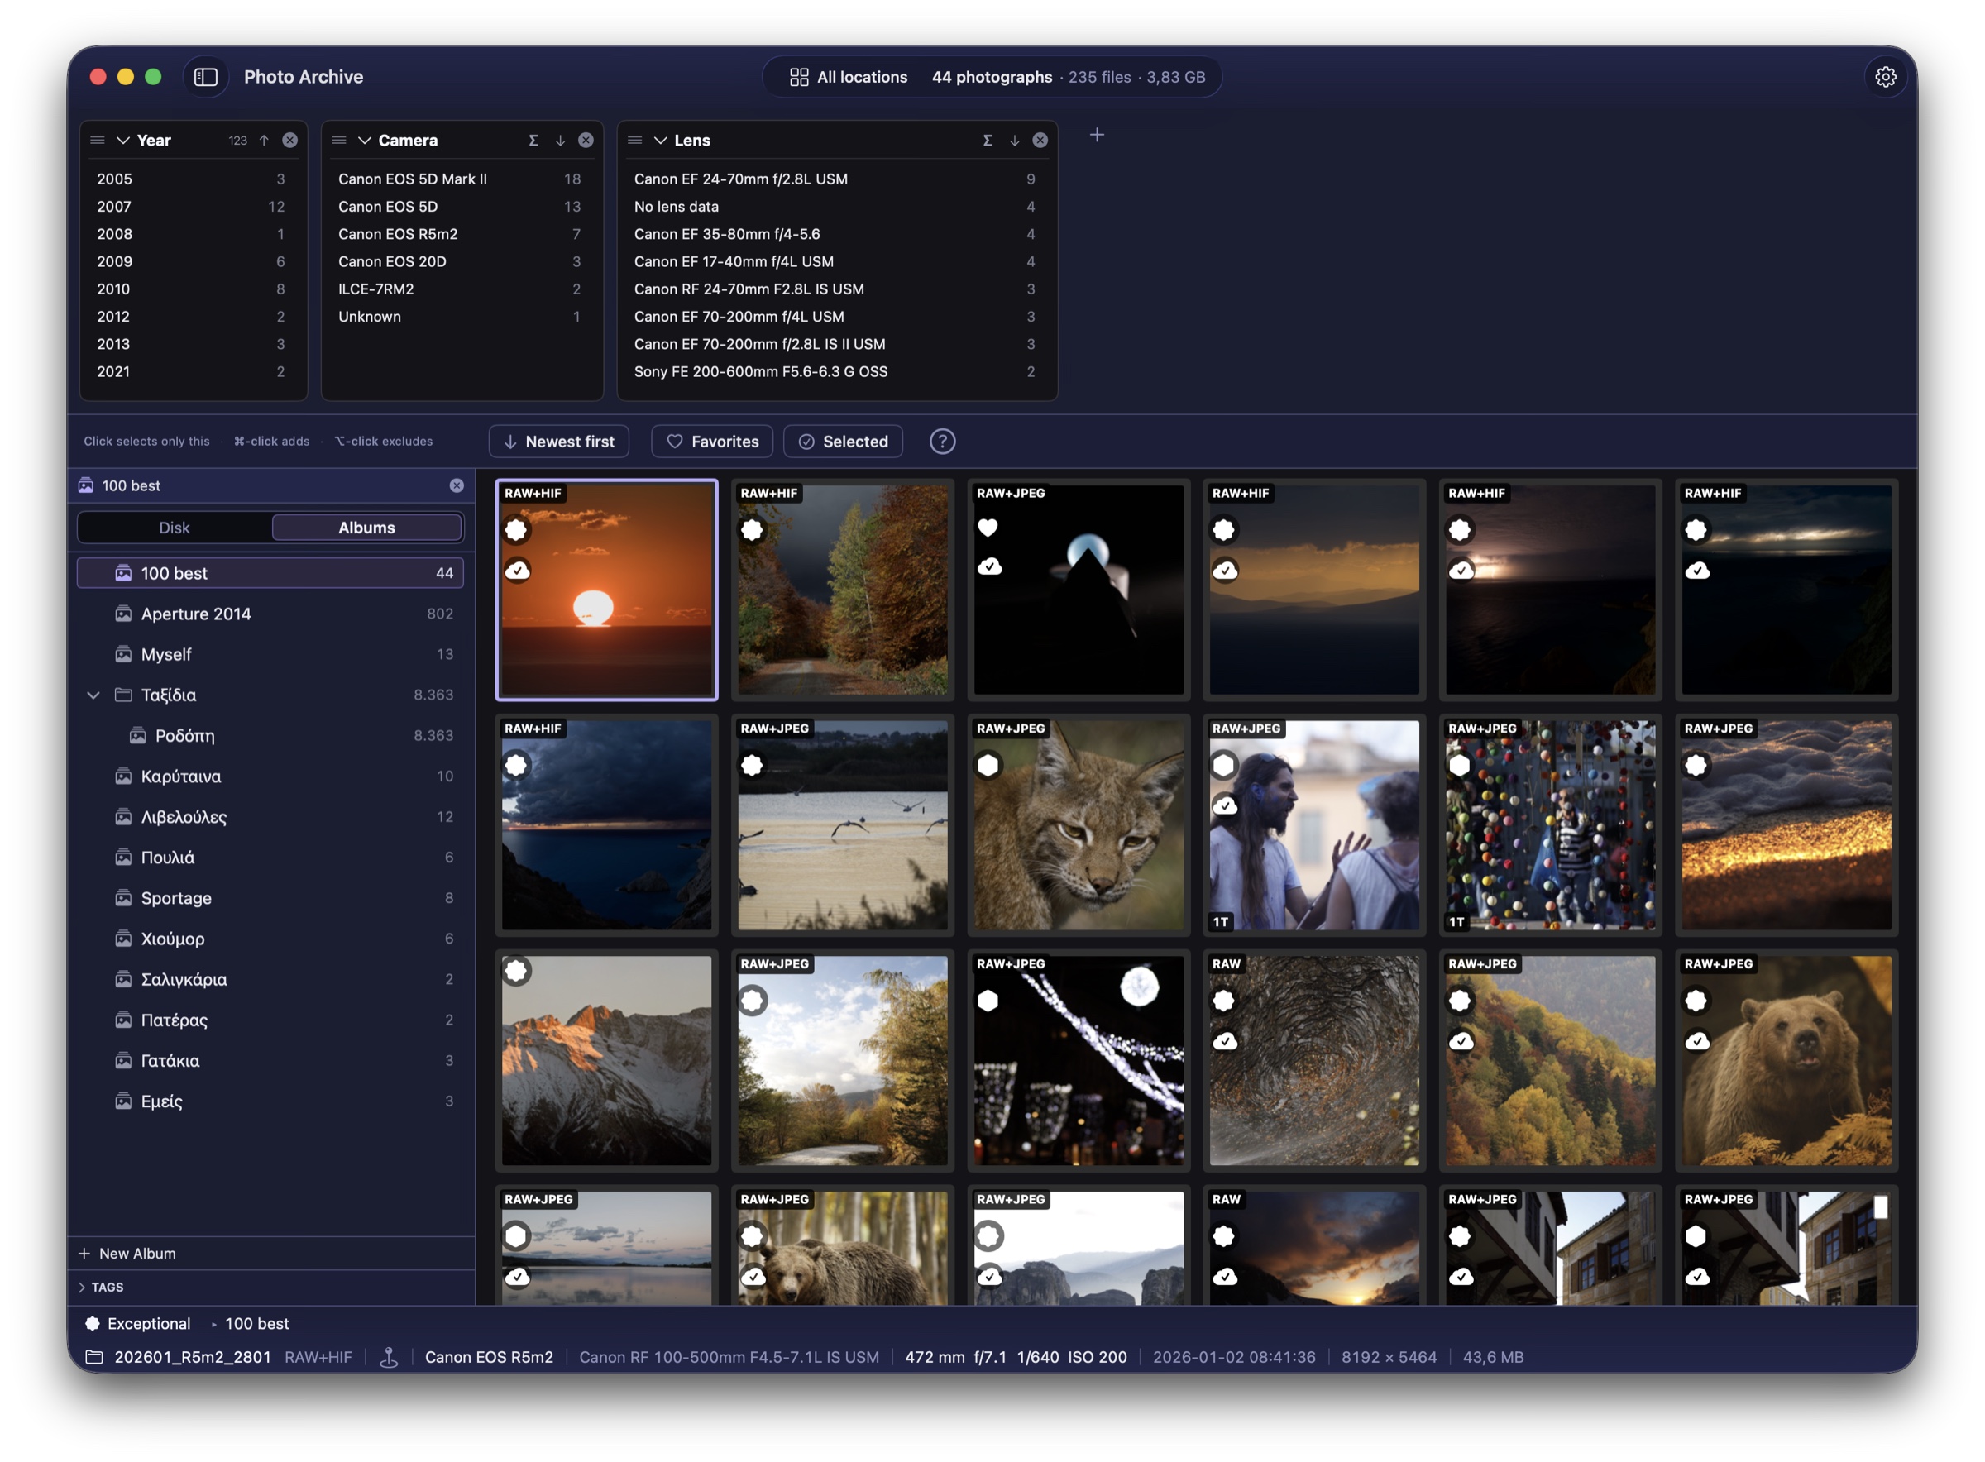This screenshot has height=1462, width=1985.
Task: Toggle the sidebar panel icon
Action: pyautogui.click(x=205, y=77)
